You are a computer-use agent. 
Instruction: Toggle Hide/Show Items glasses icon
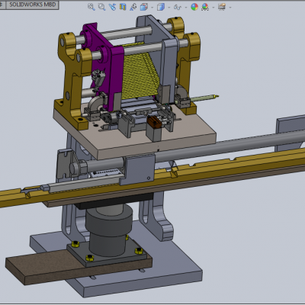point(178,7)
